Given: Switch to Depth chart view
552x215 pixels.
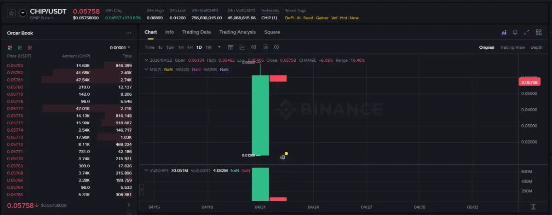Looking at the screenshot, I should point(536,47).
